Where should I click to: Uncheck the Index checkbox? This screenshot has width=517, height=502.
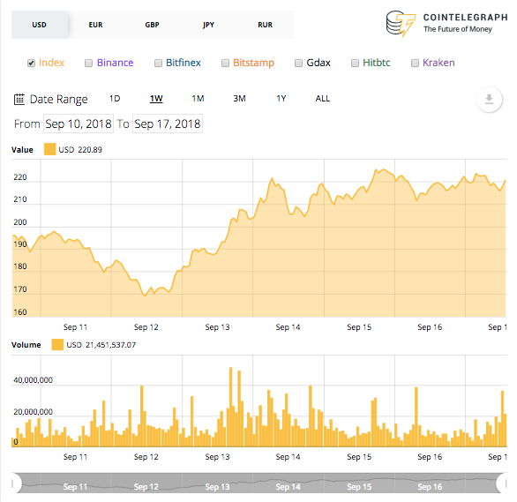31,63
